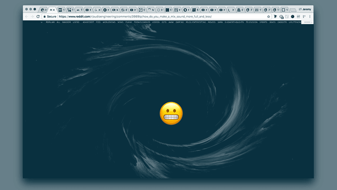Open the Jeremy profile switcher

[x=305, y=9]
